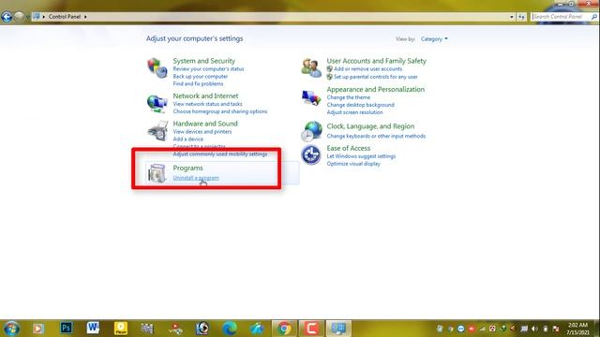Click the volume speaker tray icon
600x337 pixels.
click(534, 329)
